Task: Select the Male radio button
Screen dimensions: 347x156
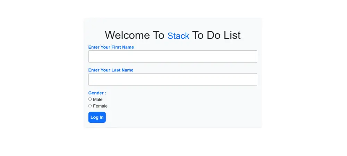Action: (x=90, y=99)
